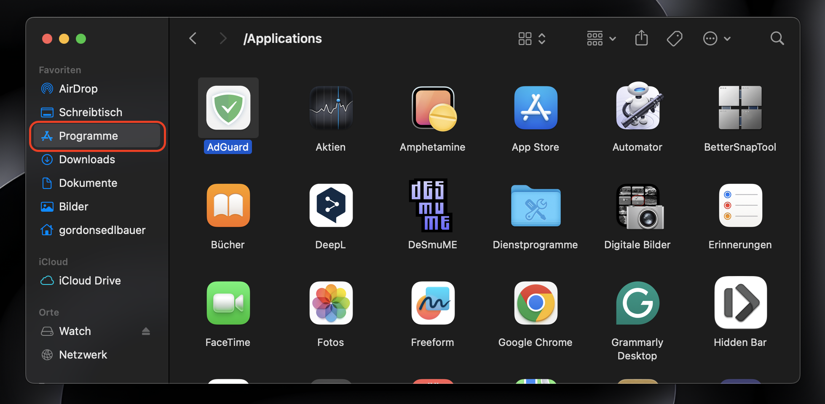825x404 pixels.
Task: Select the DeSmuME emulator icon
Action: [431, 205]
